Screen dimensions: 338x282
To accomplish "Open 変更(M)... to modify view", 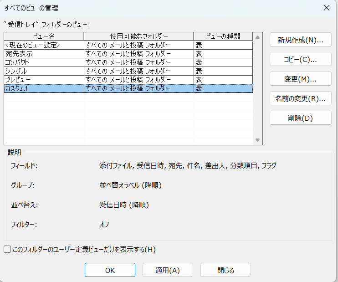I will click(300, 79).
